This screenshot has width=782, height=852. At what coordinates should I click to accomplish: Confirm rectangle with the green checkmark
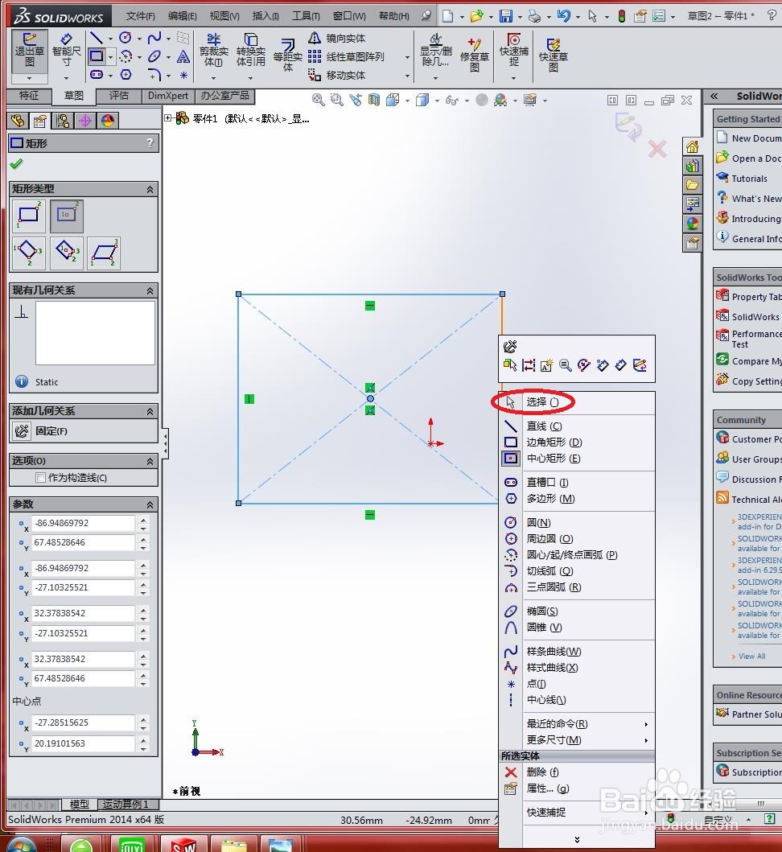(x=17, y=163)
